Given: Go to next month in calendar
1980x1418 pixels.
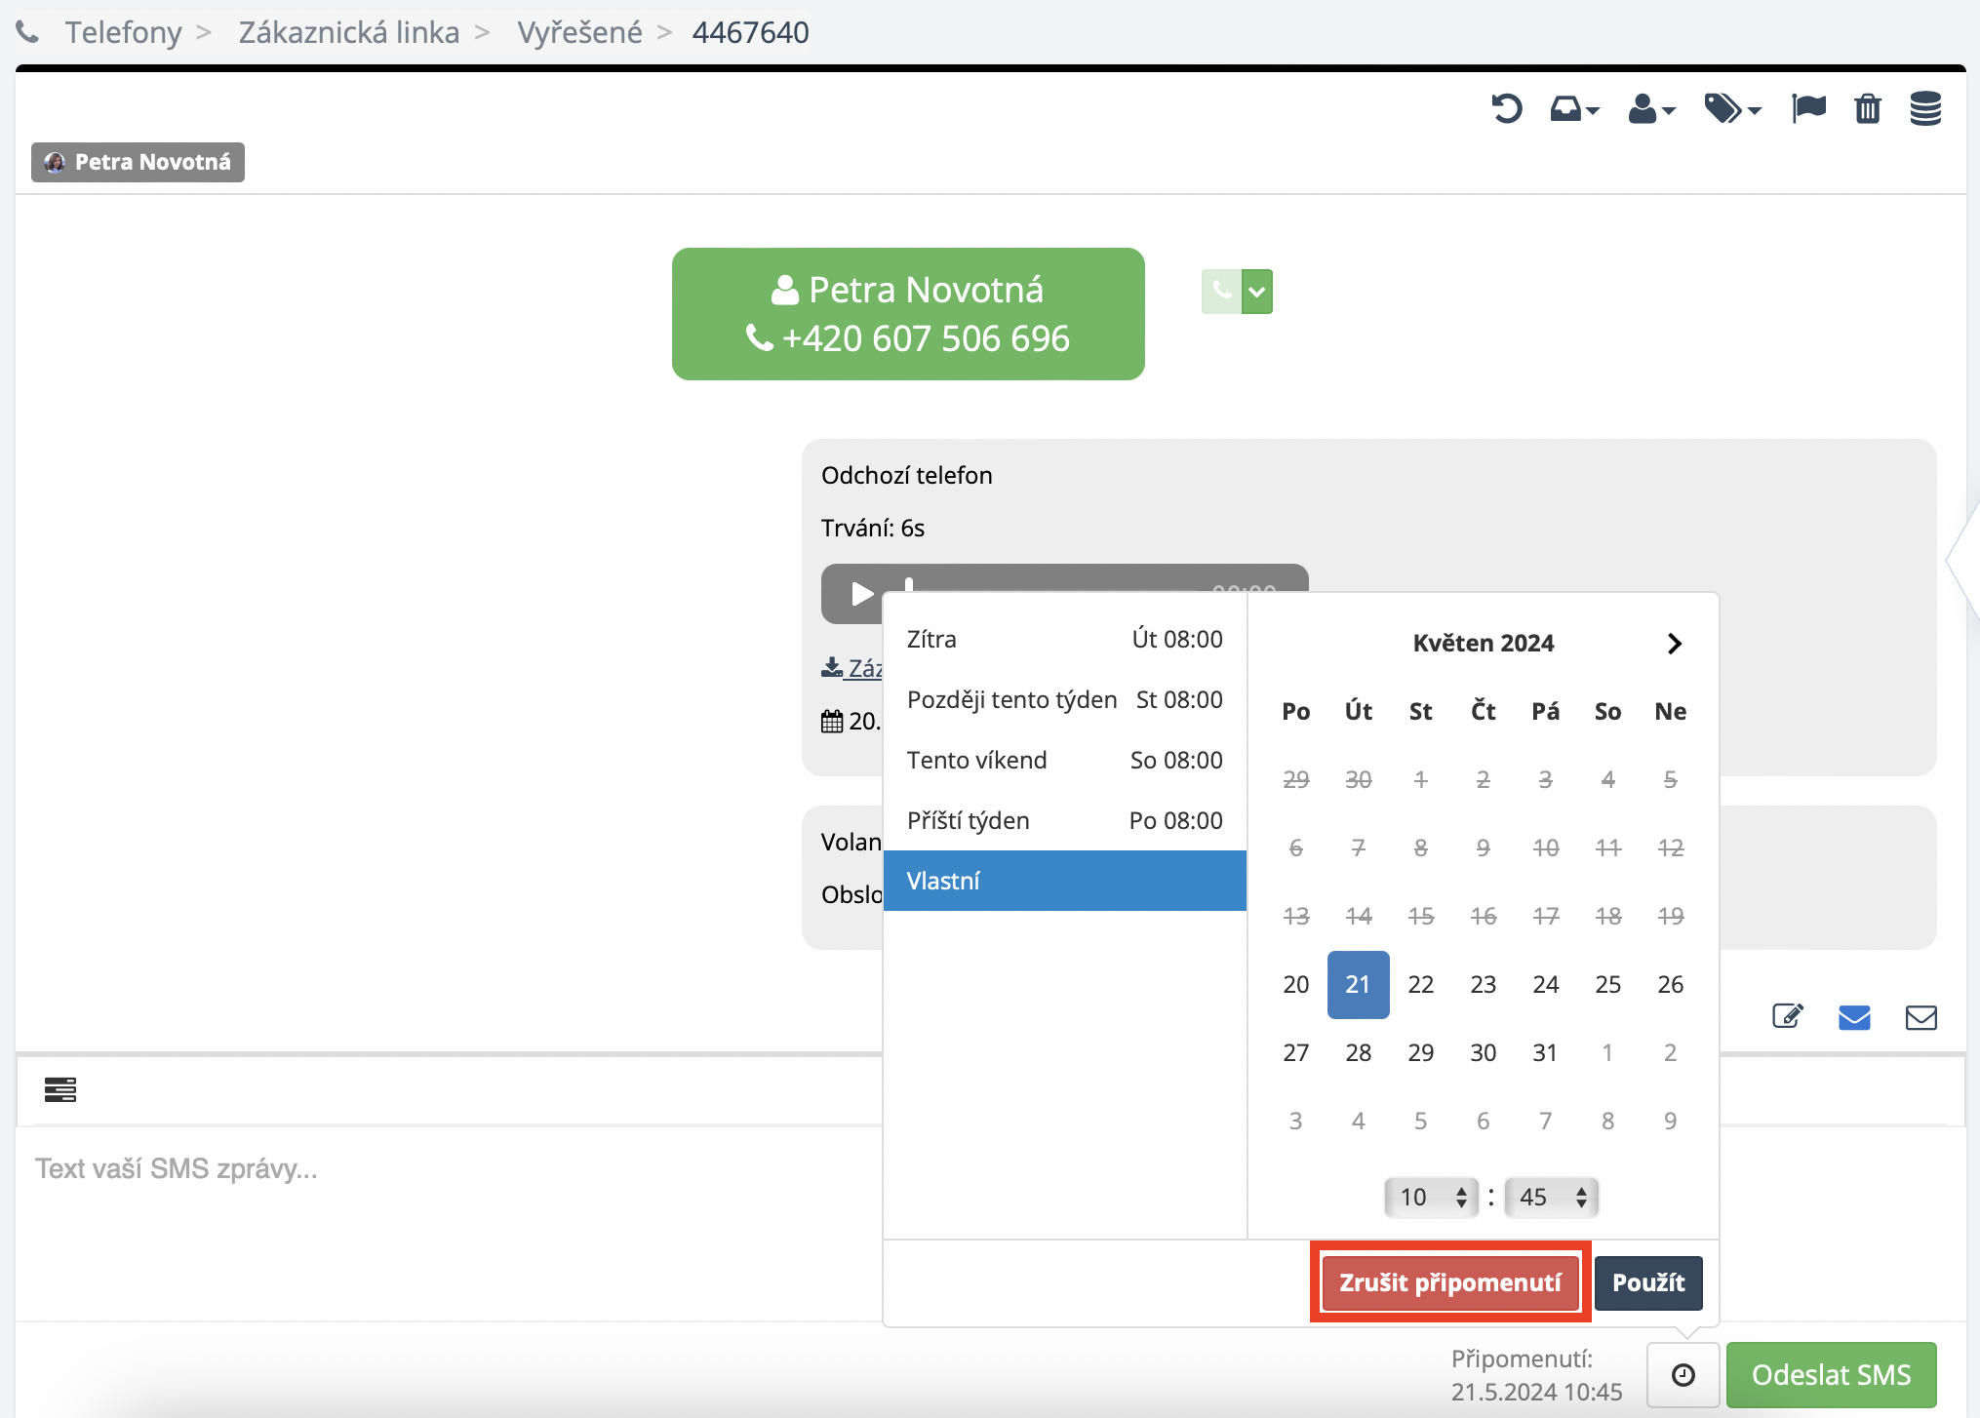Looking at the screenshot, I should tap(1674, 644).
